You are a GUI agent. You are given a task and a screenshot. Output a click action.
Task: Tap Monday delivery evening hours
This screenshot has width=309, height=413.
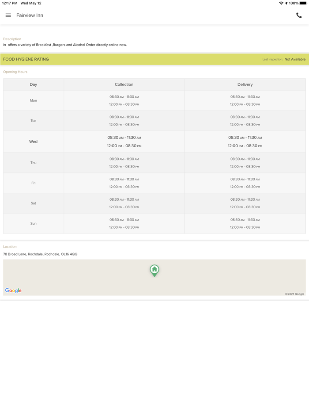(245, 104)
